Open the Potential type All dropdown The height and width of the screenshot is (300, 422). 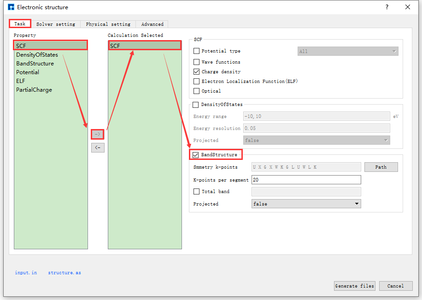(x=348, y=51)
